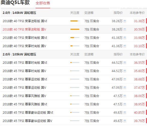This screenshot has width=147, height=126.
Task: Open 2018款 45 TFSI 尊享风雅版 国VI link
Action: [x=25, y=104]
